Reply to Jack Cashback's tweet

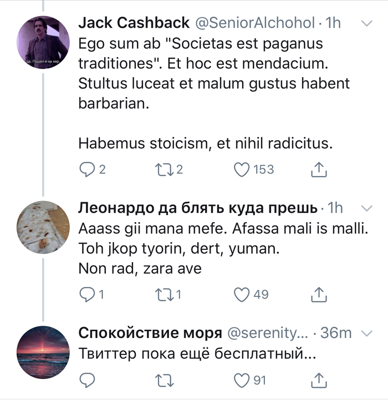88,170
